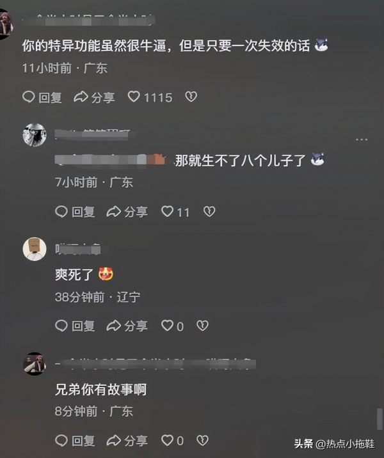
Task: Reply to the 那就生不了八个儿子了 comment
Action: tap(75, 212)
